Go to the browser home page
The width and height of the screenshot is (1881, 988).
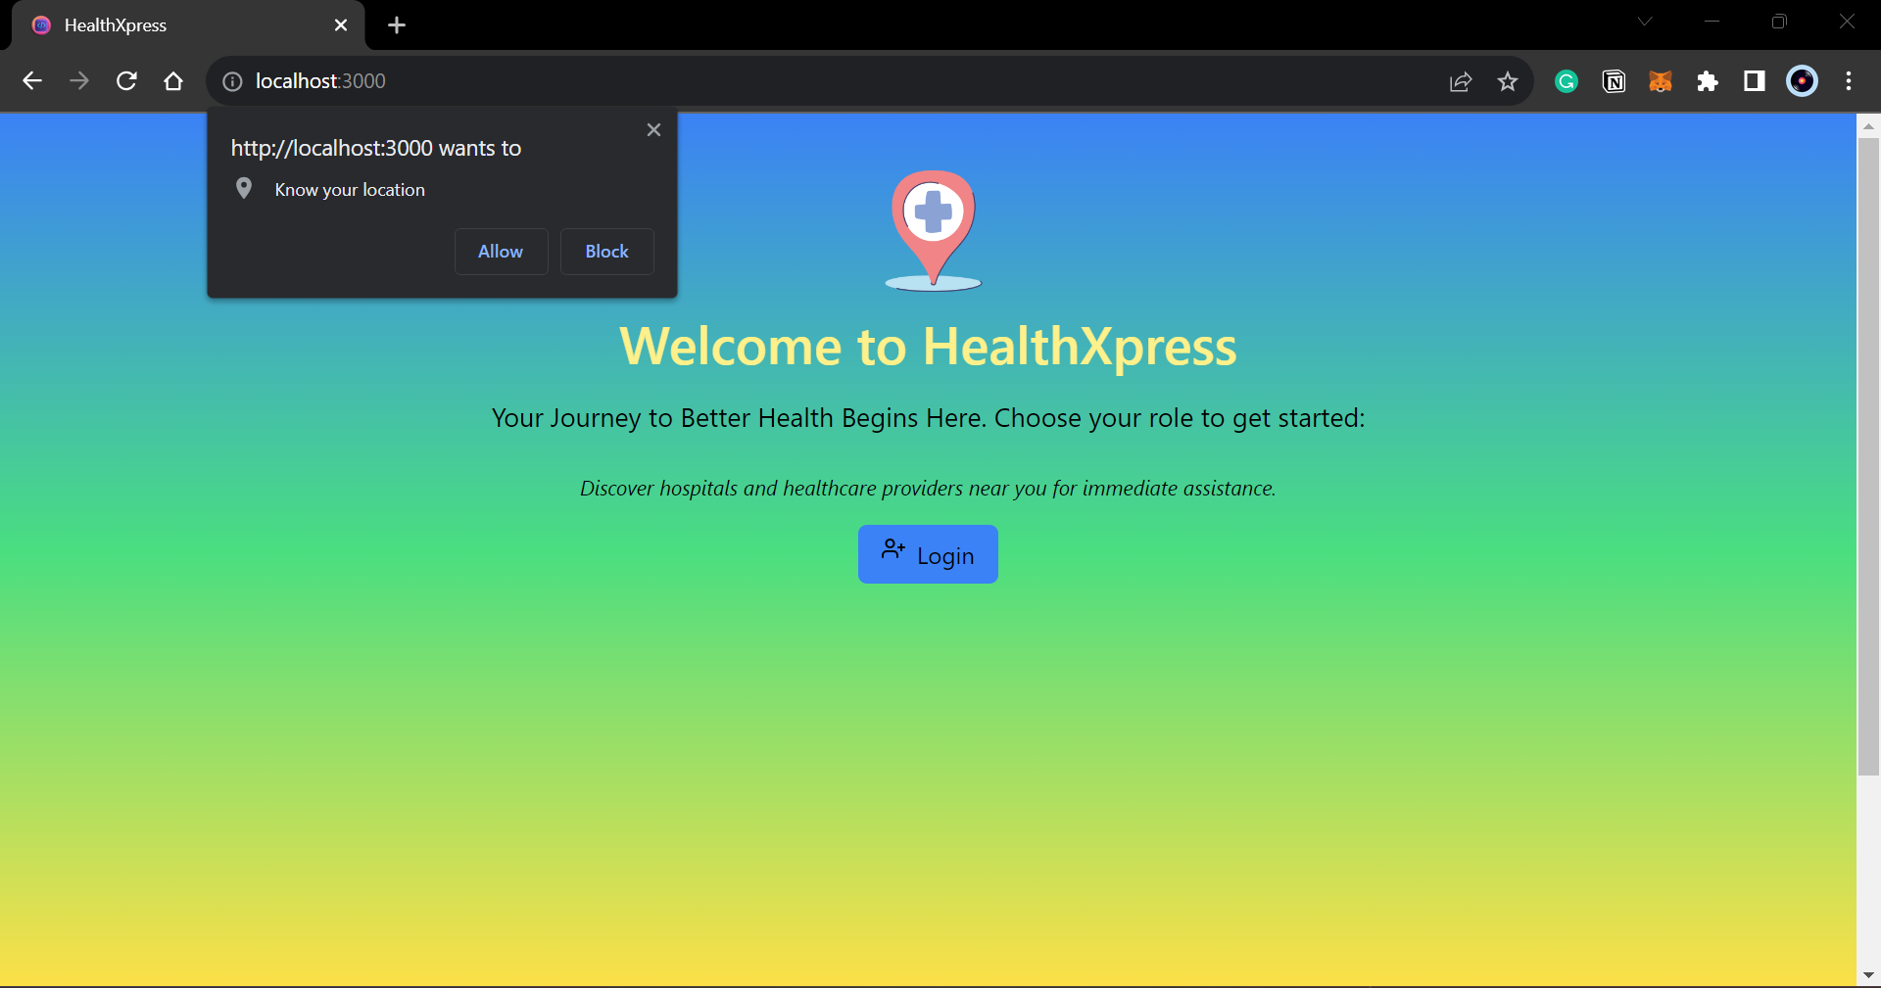pos(173,81)
